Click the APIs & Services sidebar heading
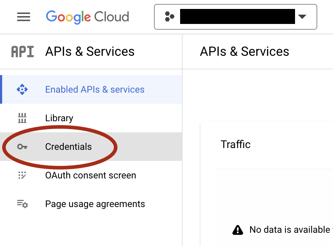The image size is (333, 246). tap(90, 51)
